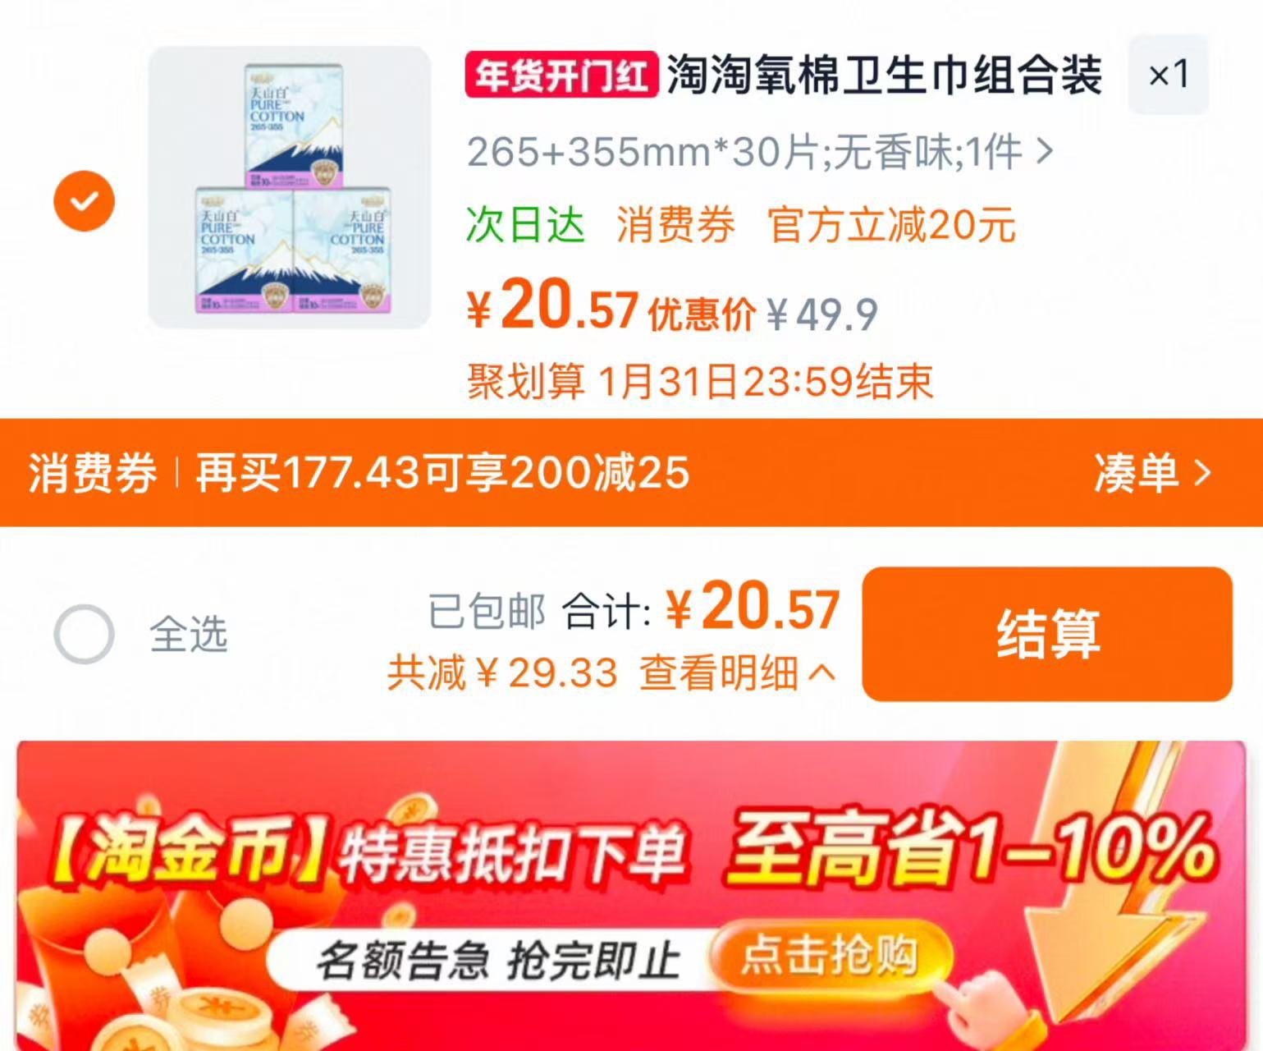
Task: Click the 点击抢购 banner button
Action: click(830, 957)
